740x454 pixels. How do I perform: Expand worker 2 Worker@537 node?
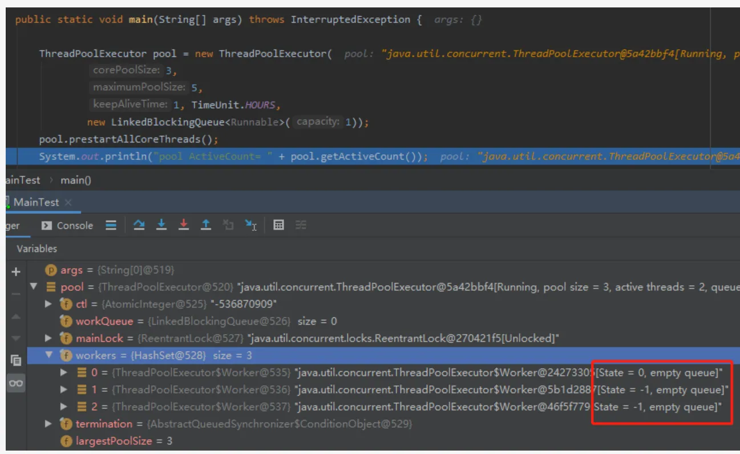(x=64, y=407)
